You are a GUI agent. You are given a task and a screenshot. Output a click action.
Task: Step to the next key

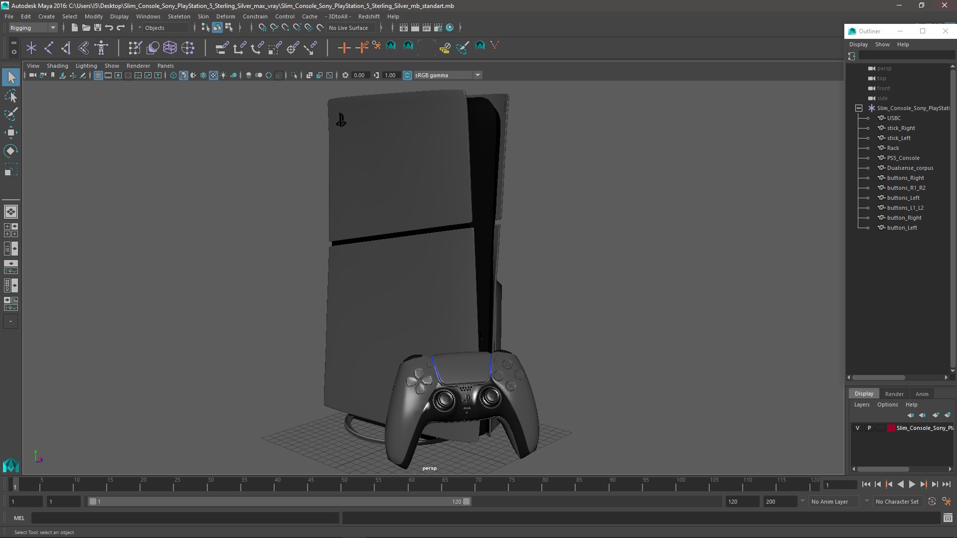923,484
